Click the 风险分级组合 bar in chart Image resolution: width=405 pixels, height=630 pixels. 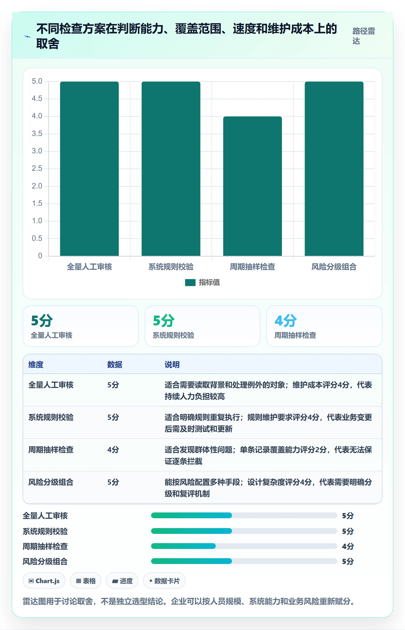tap(334, 169)
